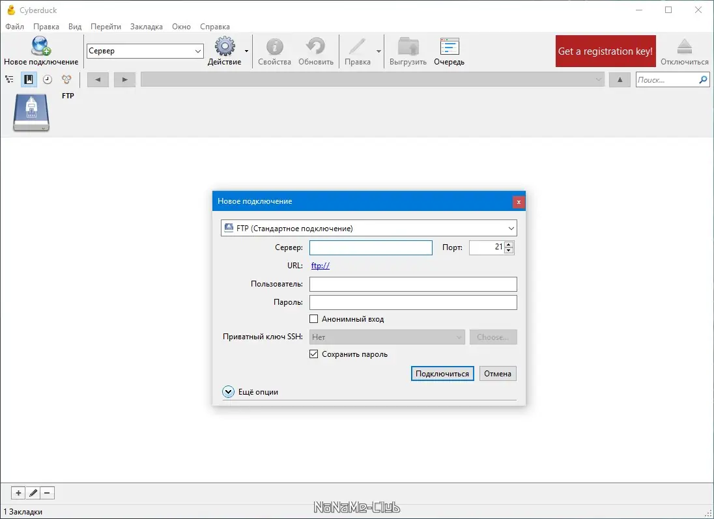Open the Перейти menu

106,27
